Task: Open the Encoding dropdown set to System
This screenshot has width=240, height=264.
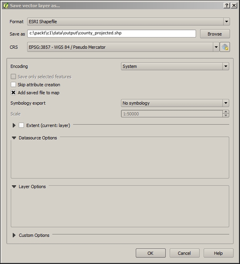Action: click(175, 66)
